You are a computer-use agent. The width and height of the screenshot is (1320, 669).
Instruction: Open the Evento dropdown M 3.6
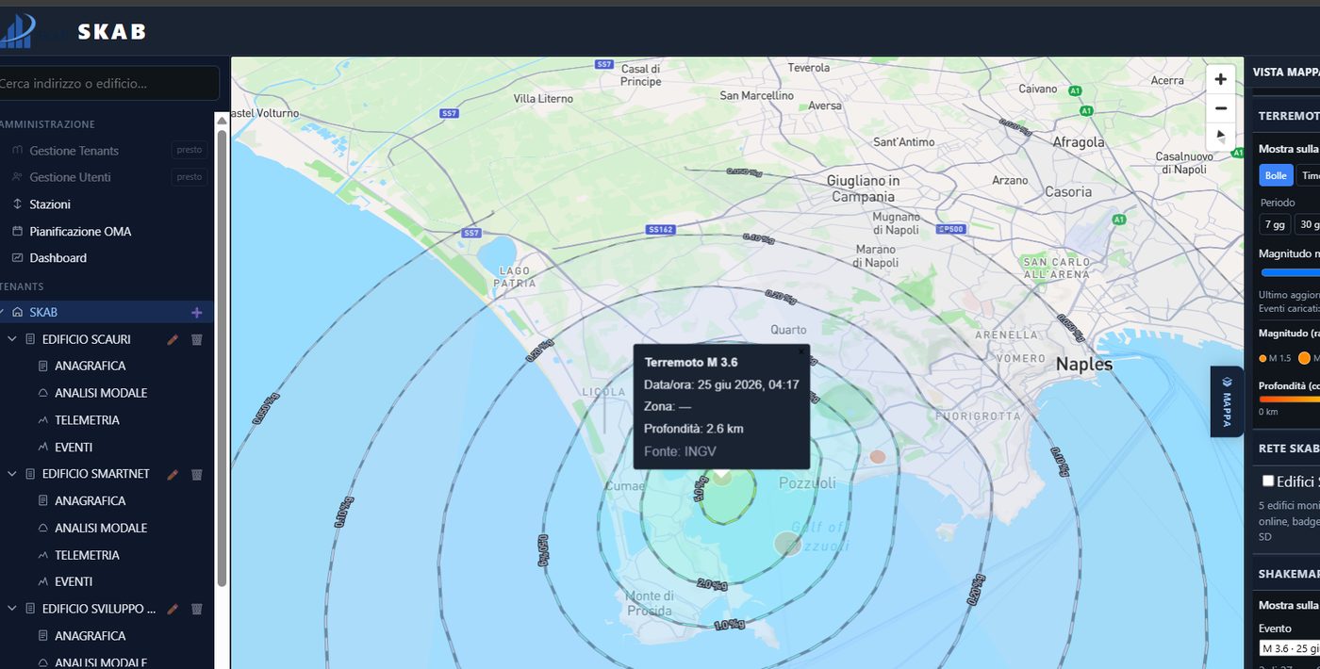1289,648
